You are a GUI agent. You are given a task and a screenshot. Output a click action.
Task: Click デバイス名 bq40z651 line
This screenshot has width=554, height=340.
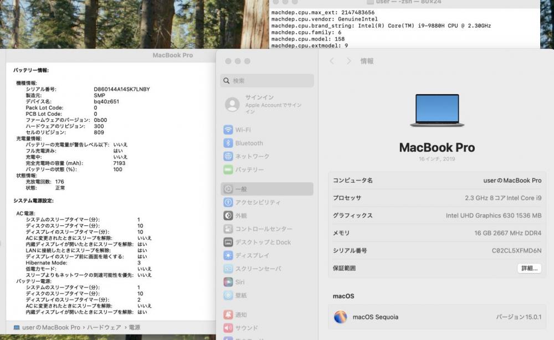[72, 101]
